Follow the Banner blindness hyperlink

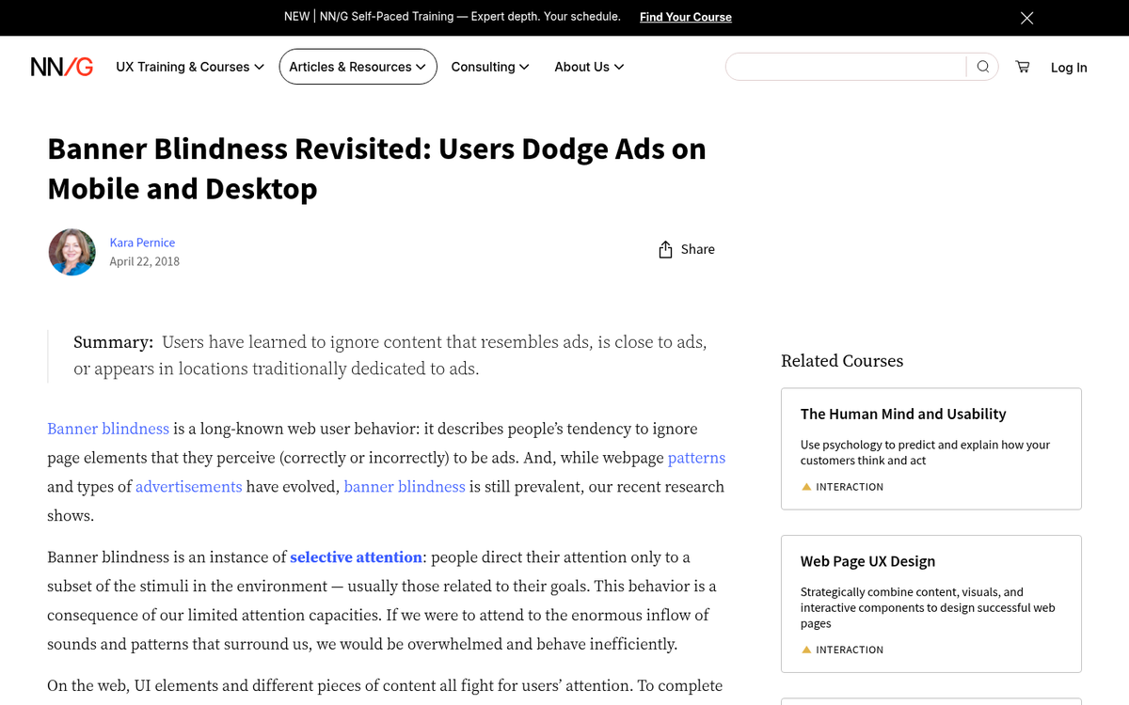pos(107,429)
